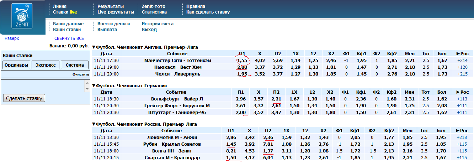The image size is (474, 166).
Task: Collapse the Чемпионат Англии section
Action: tap(94, 47)
